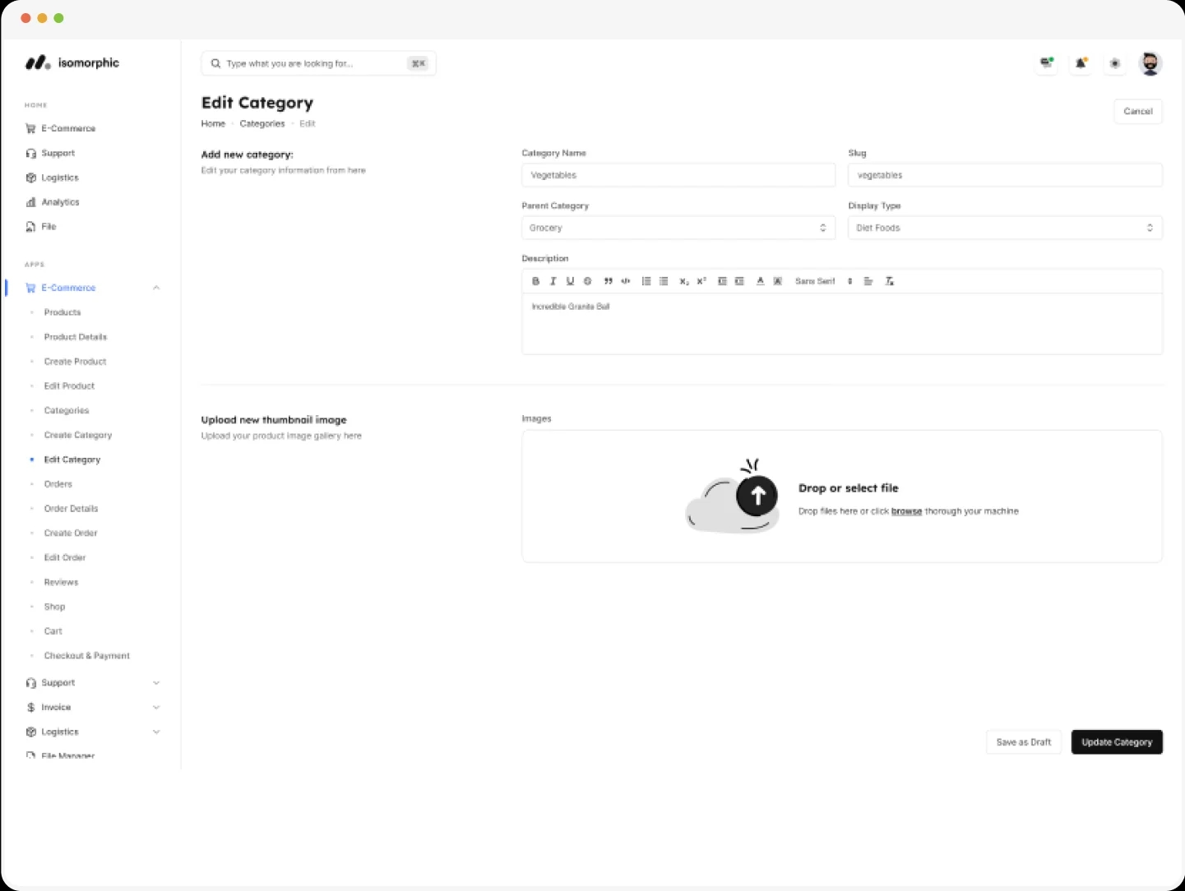Expand the Apps Support menu

click(156, 683)
